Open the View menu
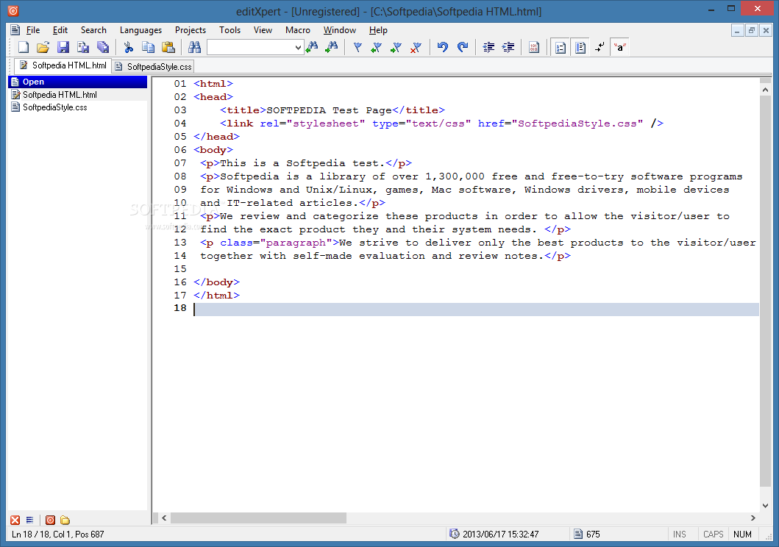The width and height of the screenshot is (779, 547). coord(263,30)
